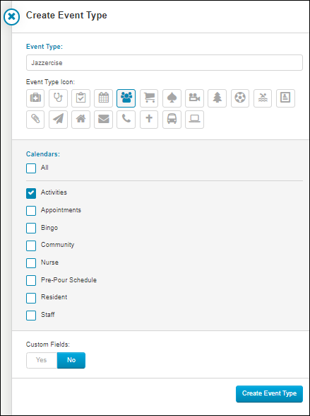
Task: Choose the swimmer event type icon
Action: tap(263, 98)
